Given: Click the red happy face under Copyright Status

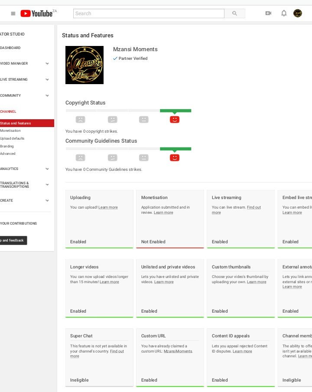Looking at the screenshot, I should [x=175, y=120].
